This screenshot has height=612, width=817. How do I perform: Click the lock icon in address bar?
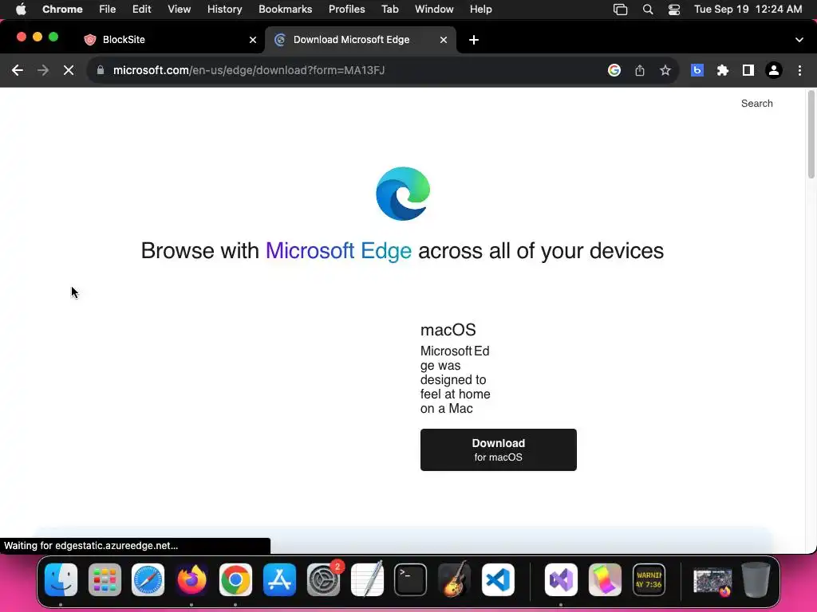[101, 70]
